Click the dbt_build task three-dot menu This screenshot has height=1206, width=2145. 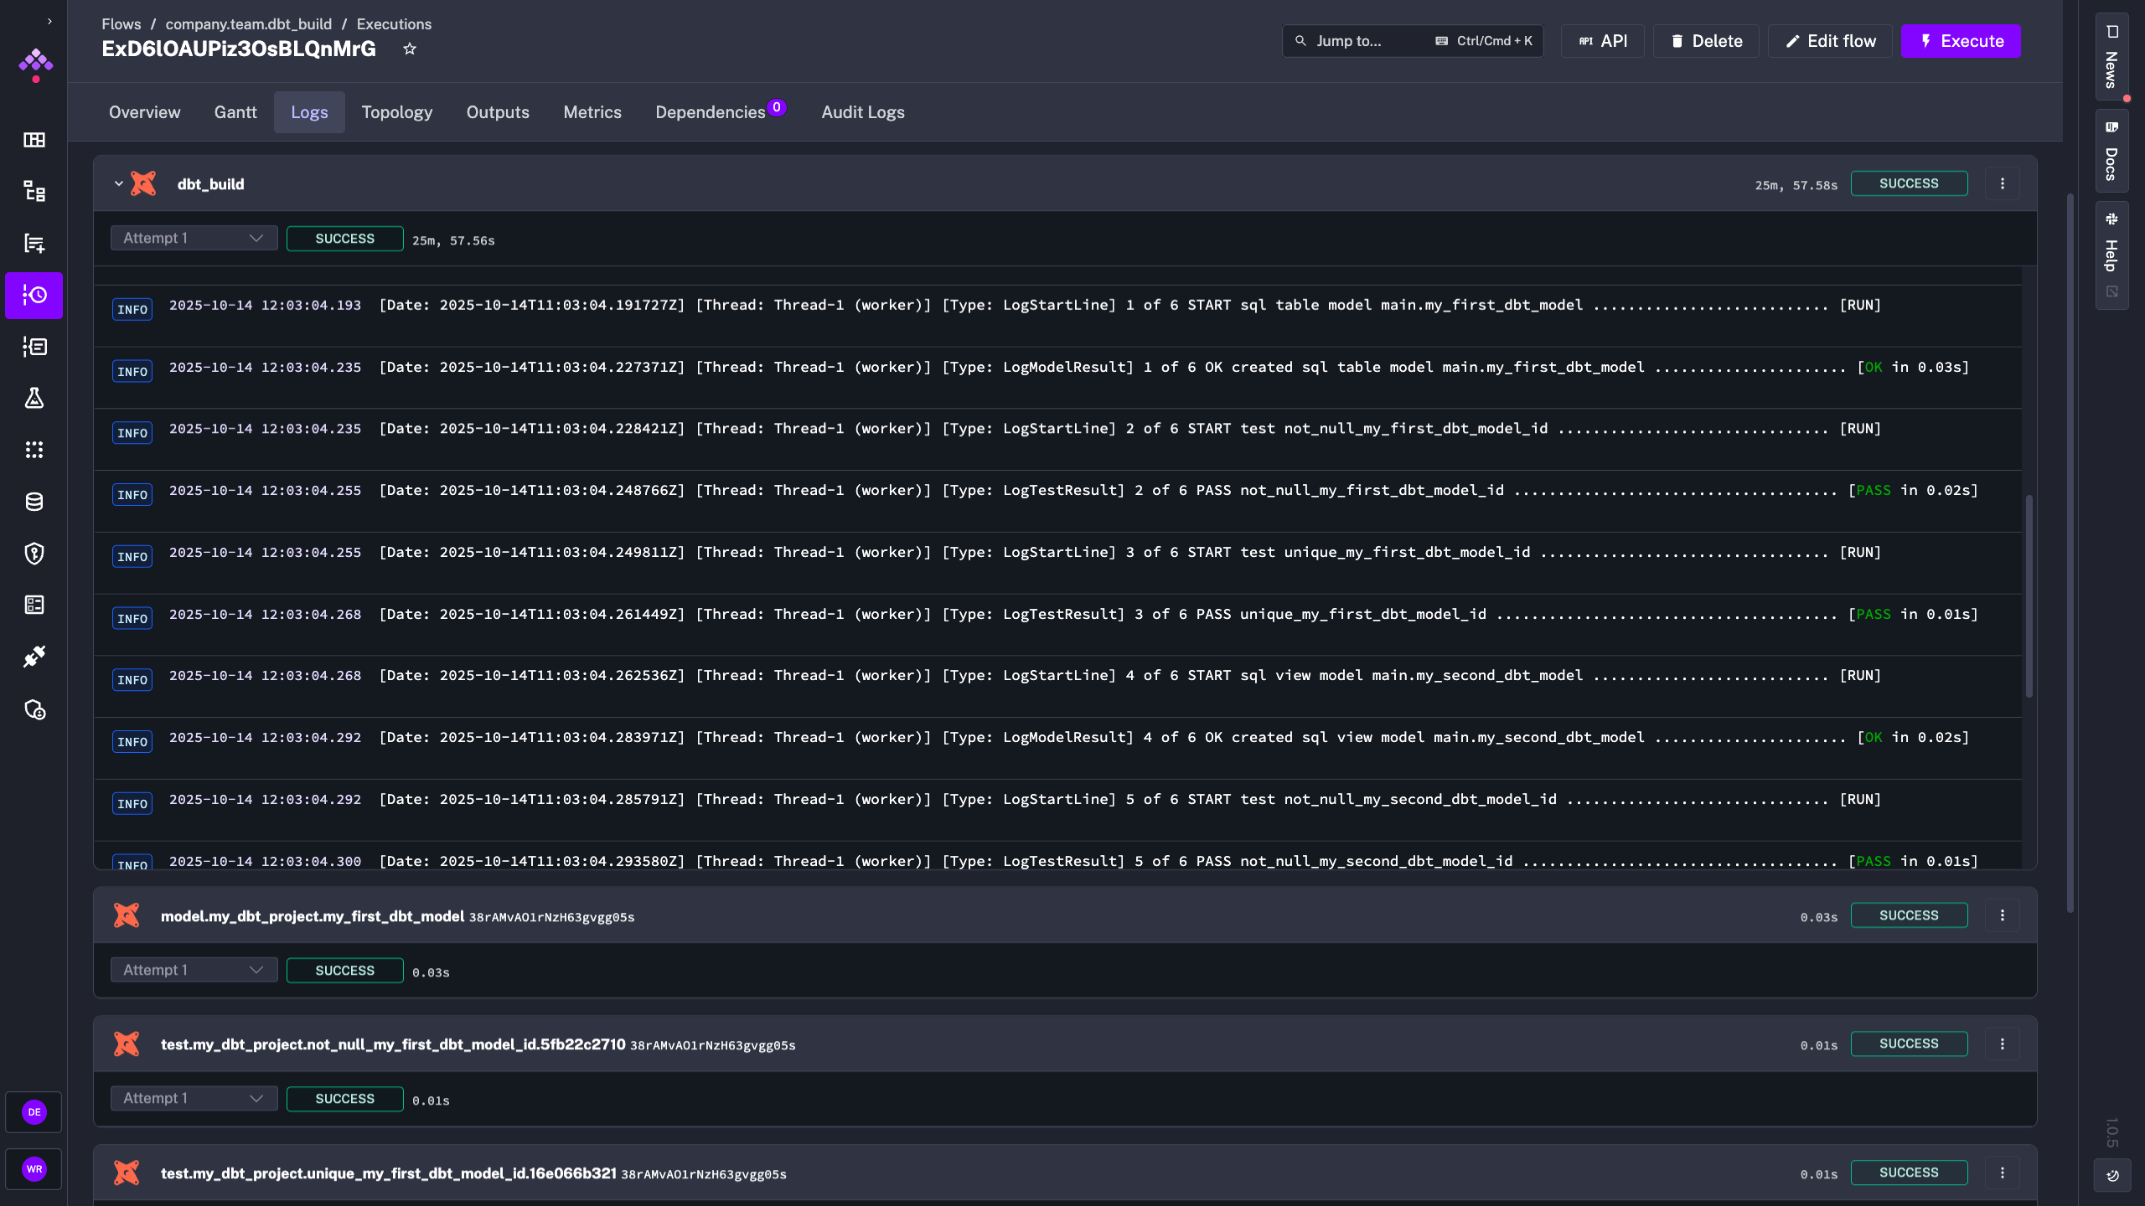[x=2003, y=183]
